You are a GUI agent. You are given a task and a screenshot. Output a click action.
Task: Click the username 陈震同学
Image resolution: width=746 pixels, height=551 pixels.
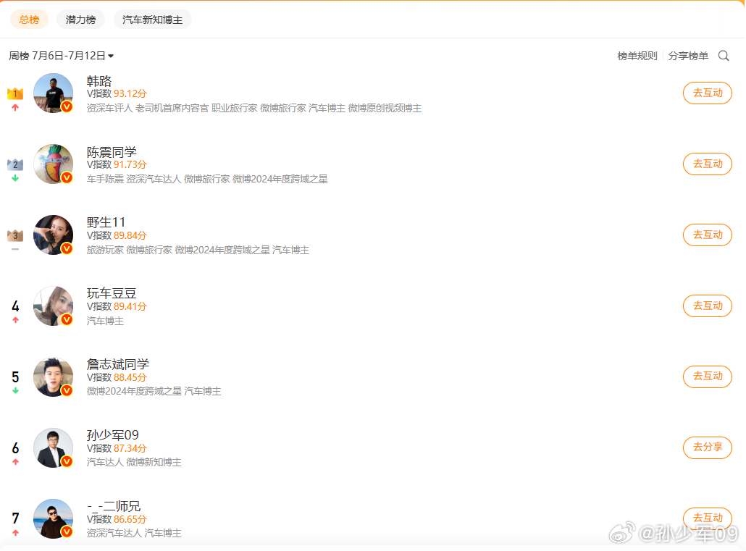click(x=112, y=152)
